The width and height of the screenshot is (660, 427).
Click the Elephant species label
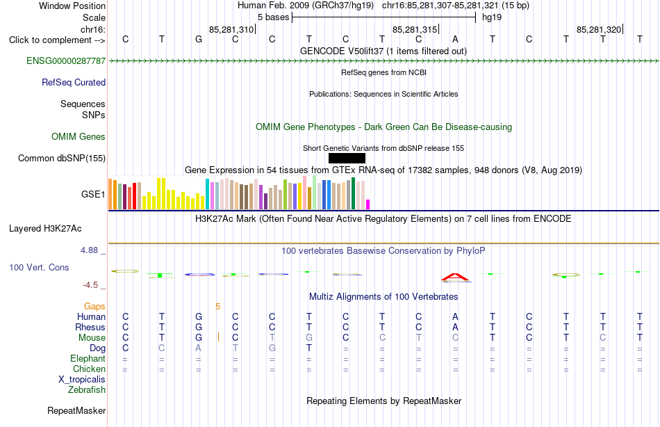click(88, 358)
